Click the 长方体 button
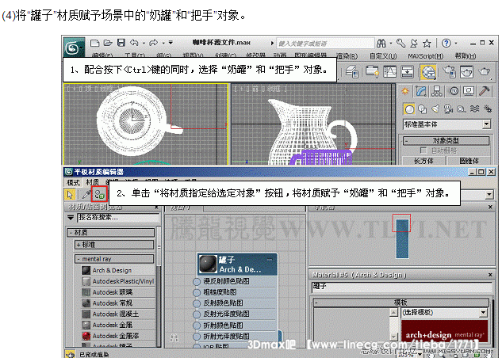Screen dimensions: 502x358 423,161
